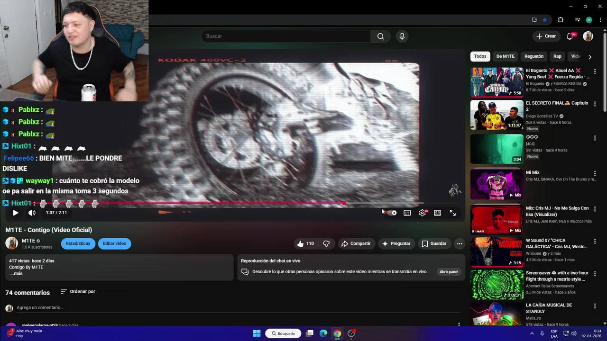Launch Microsoft Edge from the taskbar
607x341 pixels.
(323, 333)
